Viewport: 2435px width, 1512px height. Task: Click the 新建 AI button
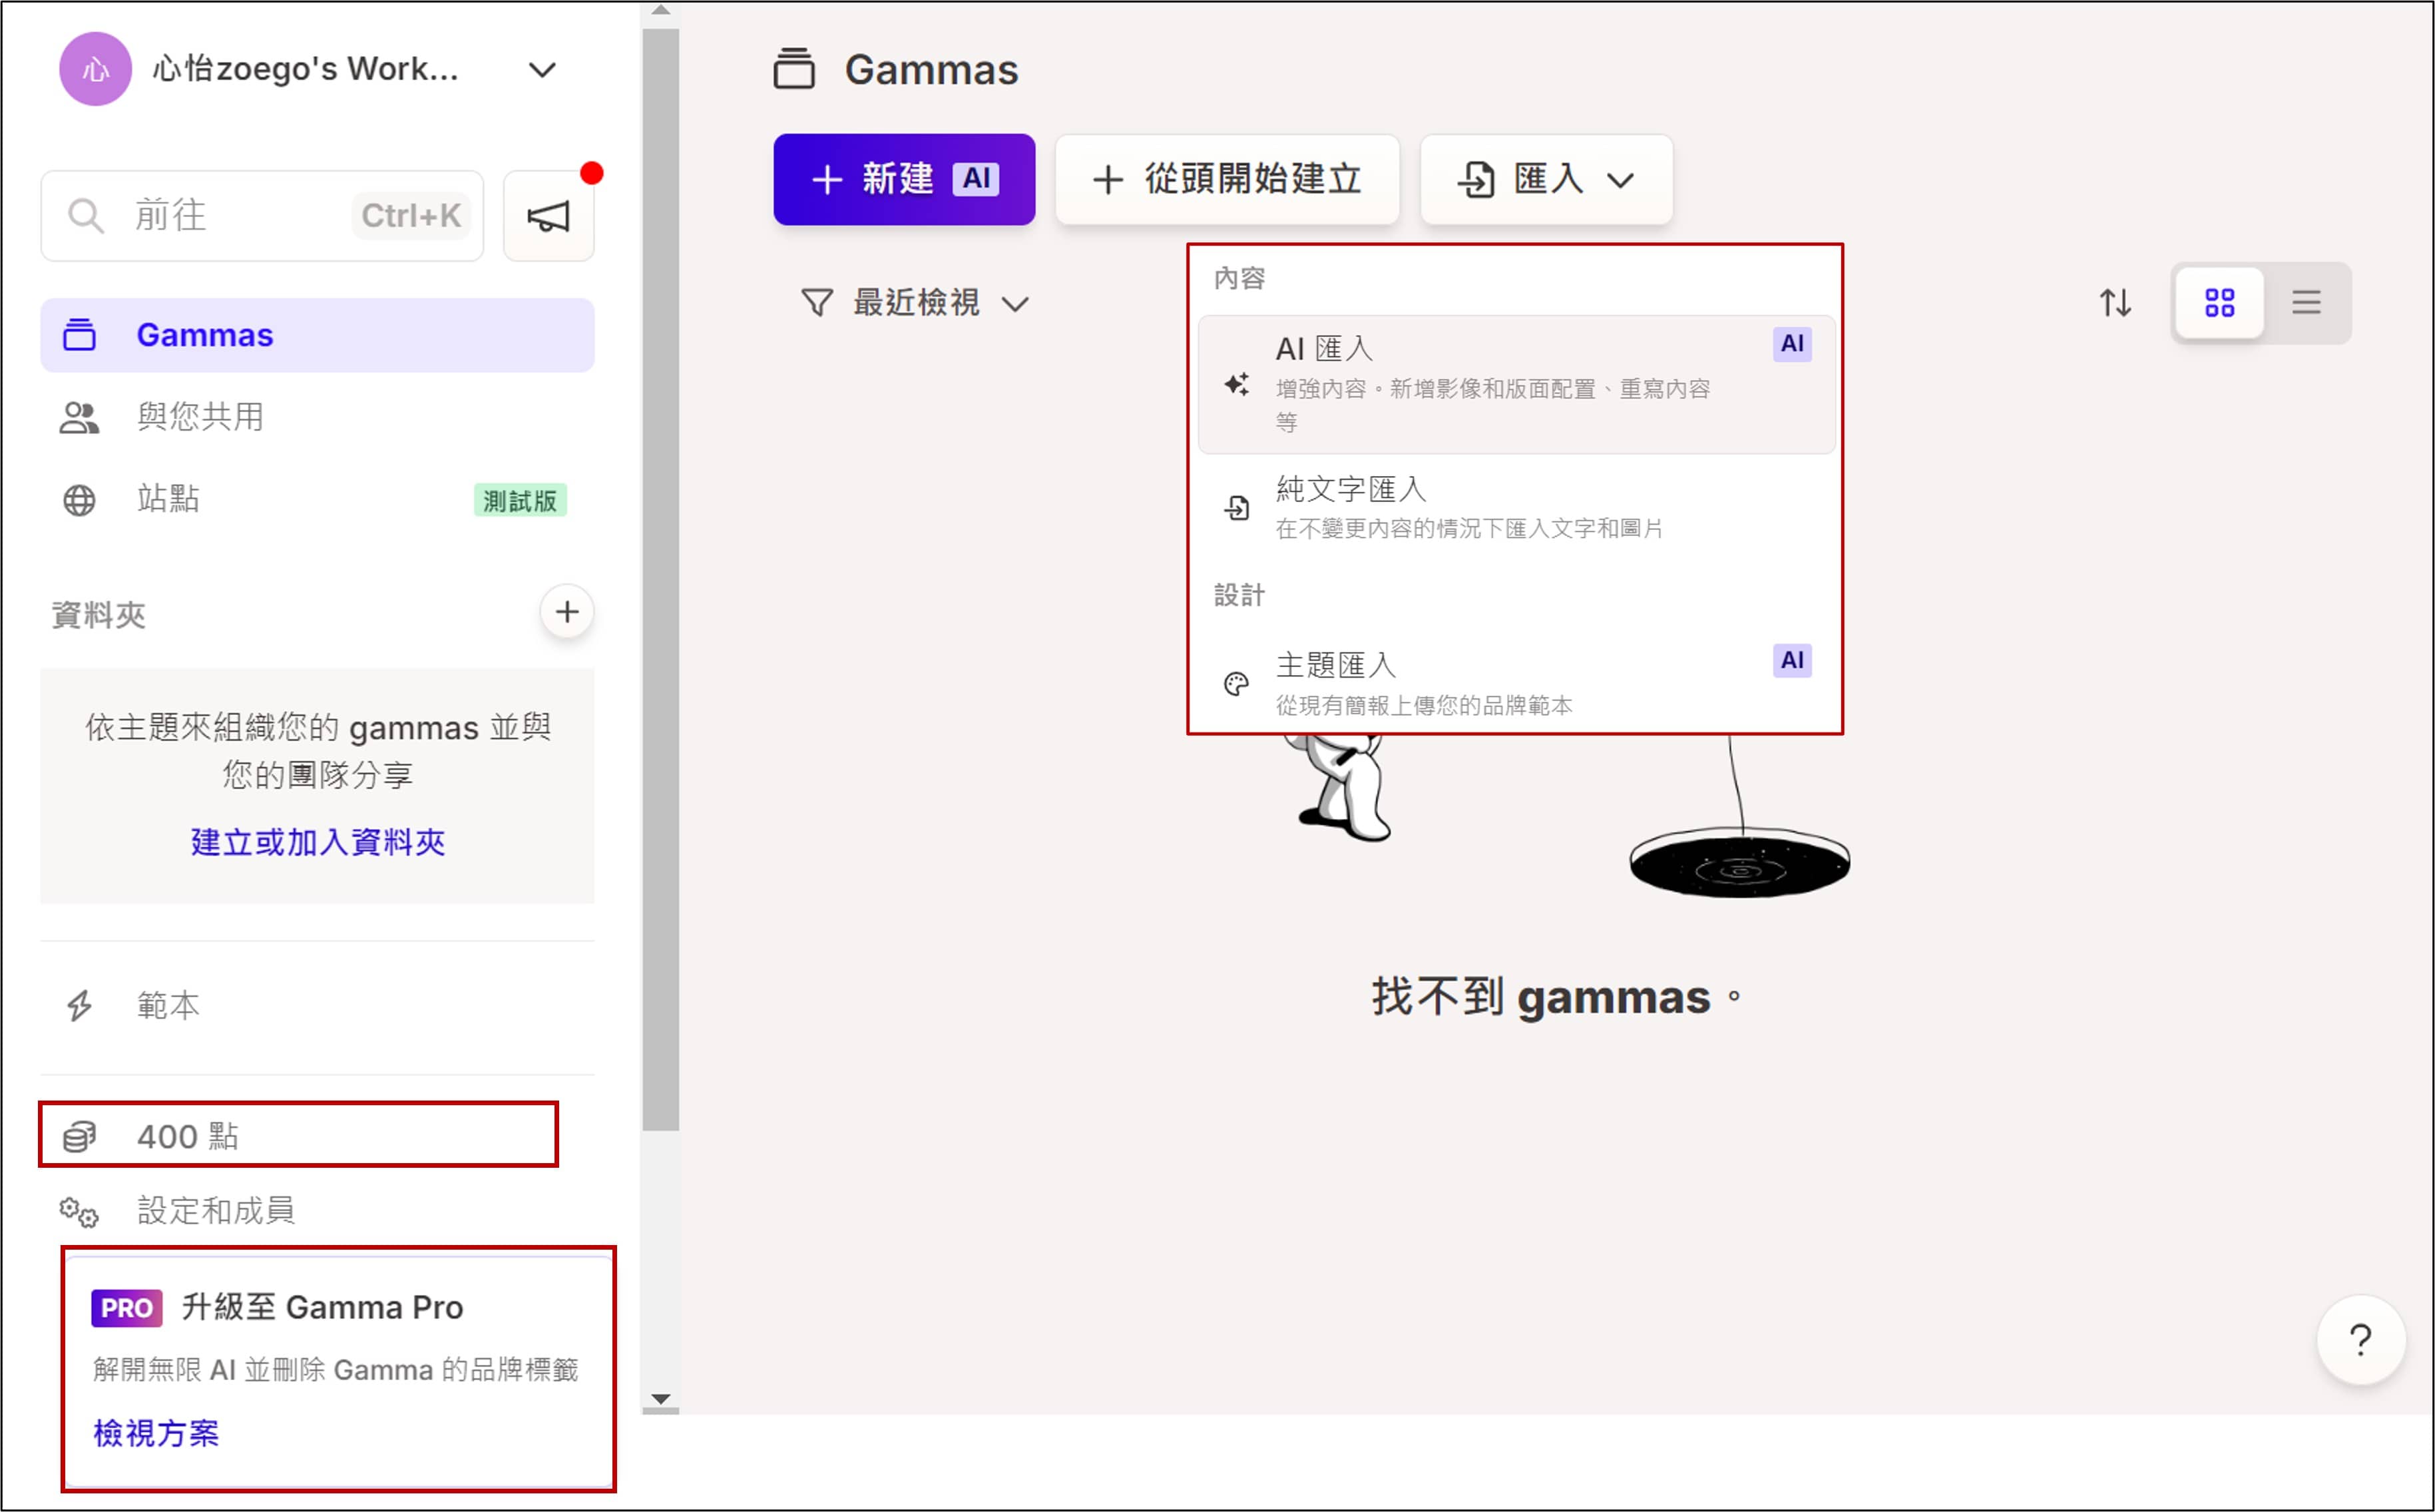coord(903,180)
